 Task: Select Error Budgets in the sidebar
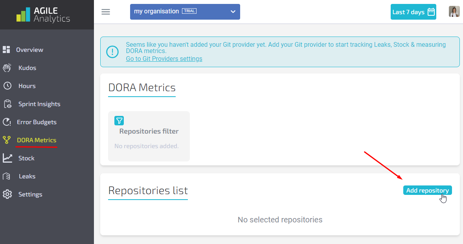click(37, 122)
